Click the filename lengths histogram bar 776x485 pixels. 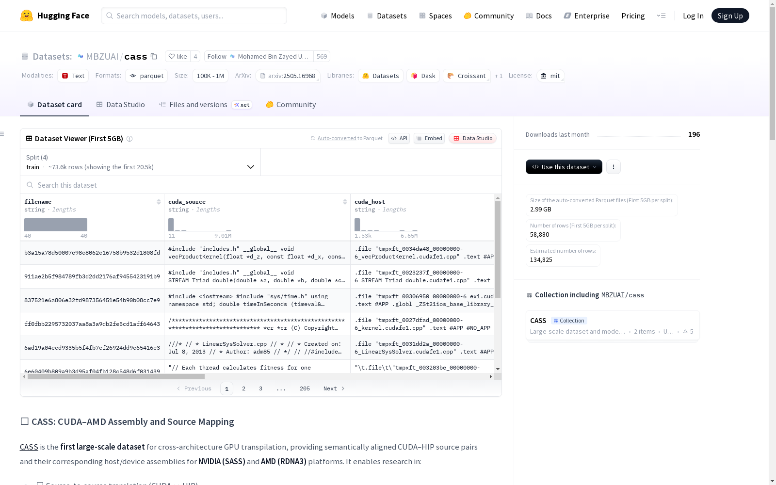pos(56,225)
